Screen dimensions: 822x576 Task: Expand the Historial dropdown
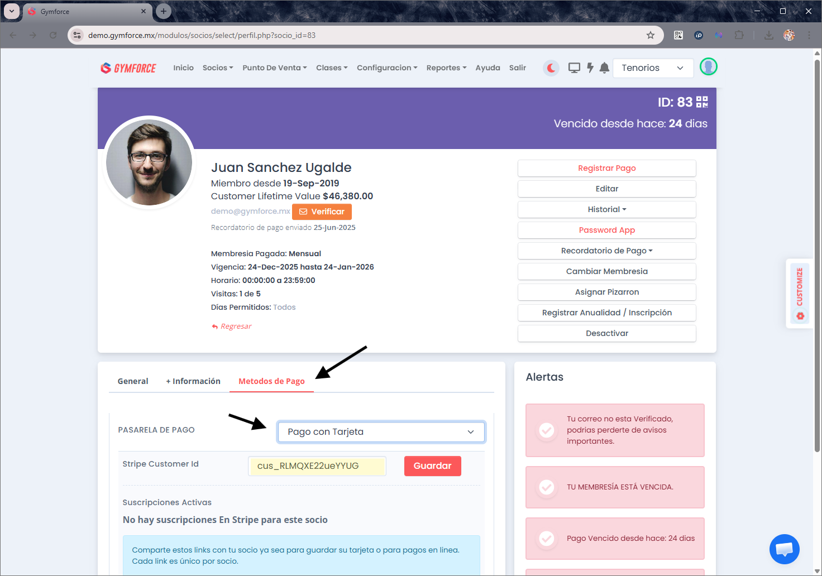point(606,209)
